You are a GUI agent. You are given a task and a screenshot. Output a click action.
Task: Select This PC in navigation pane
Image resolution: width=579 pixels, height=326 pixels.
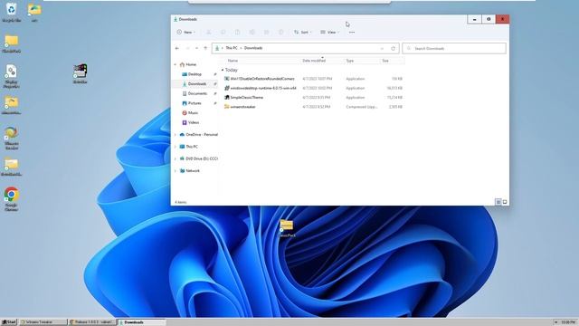[x=189, y=147]
